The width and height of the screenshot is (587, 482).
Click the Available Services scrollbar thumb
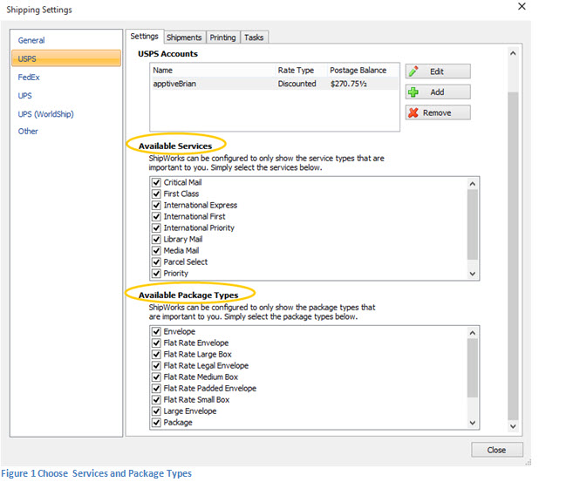(473, 225)
